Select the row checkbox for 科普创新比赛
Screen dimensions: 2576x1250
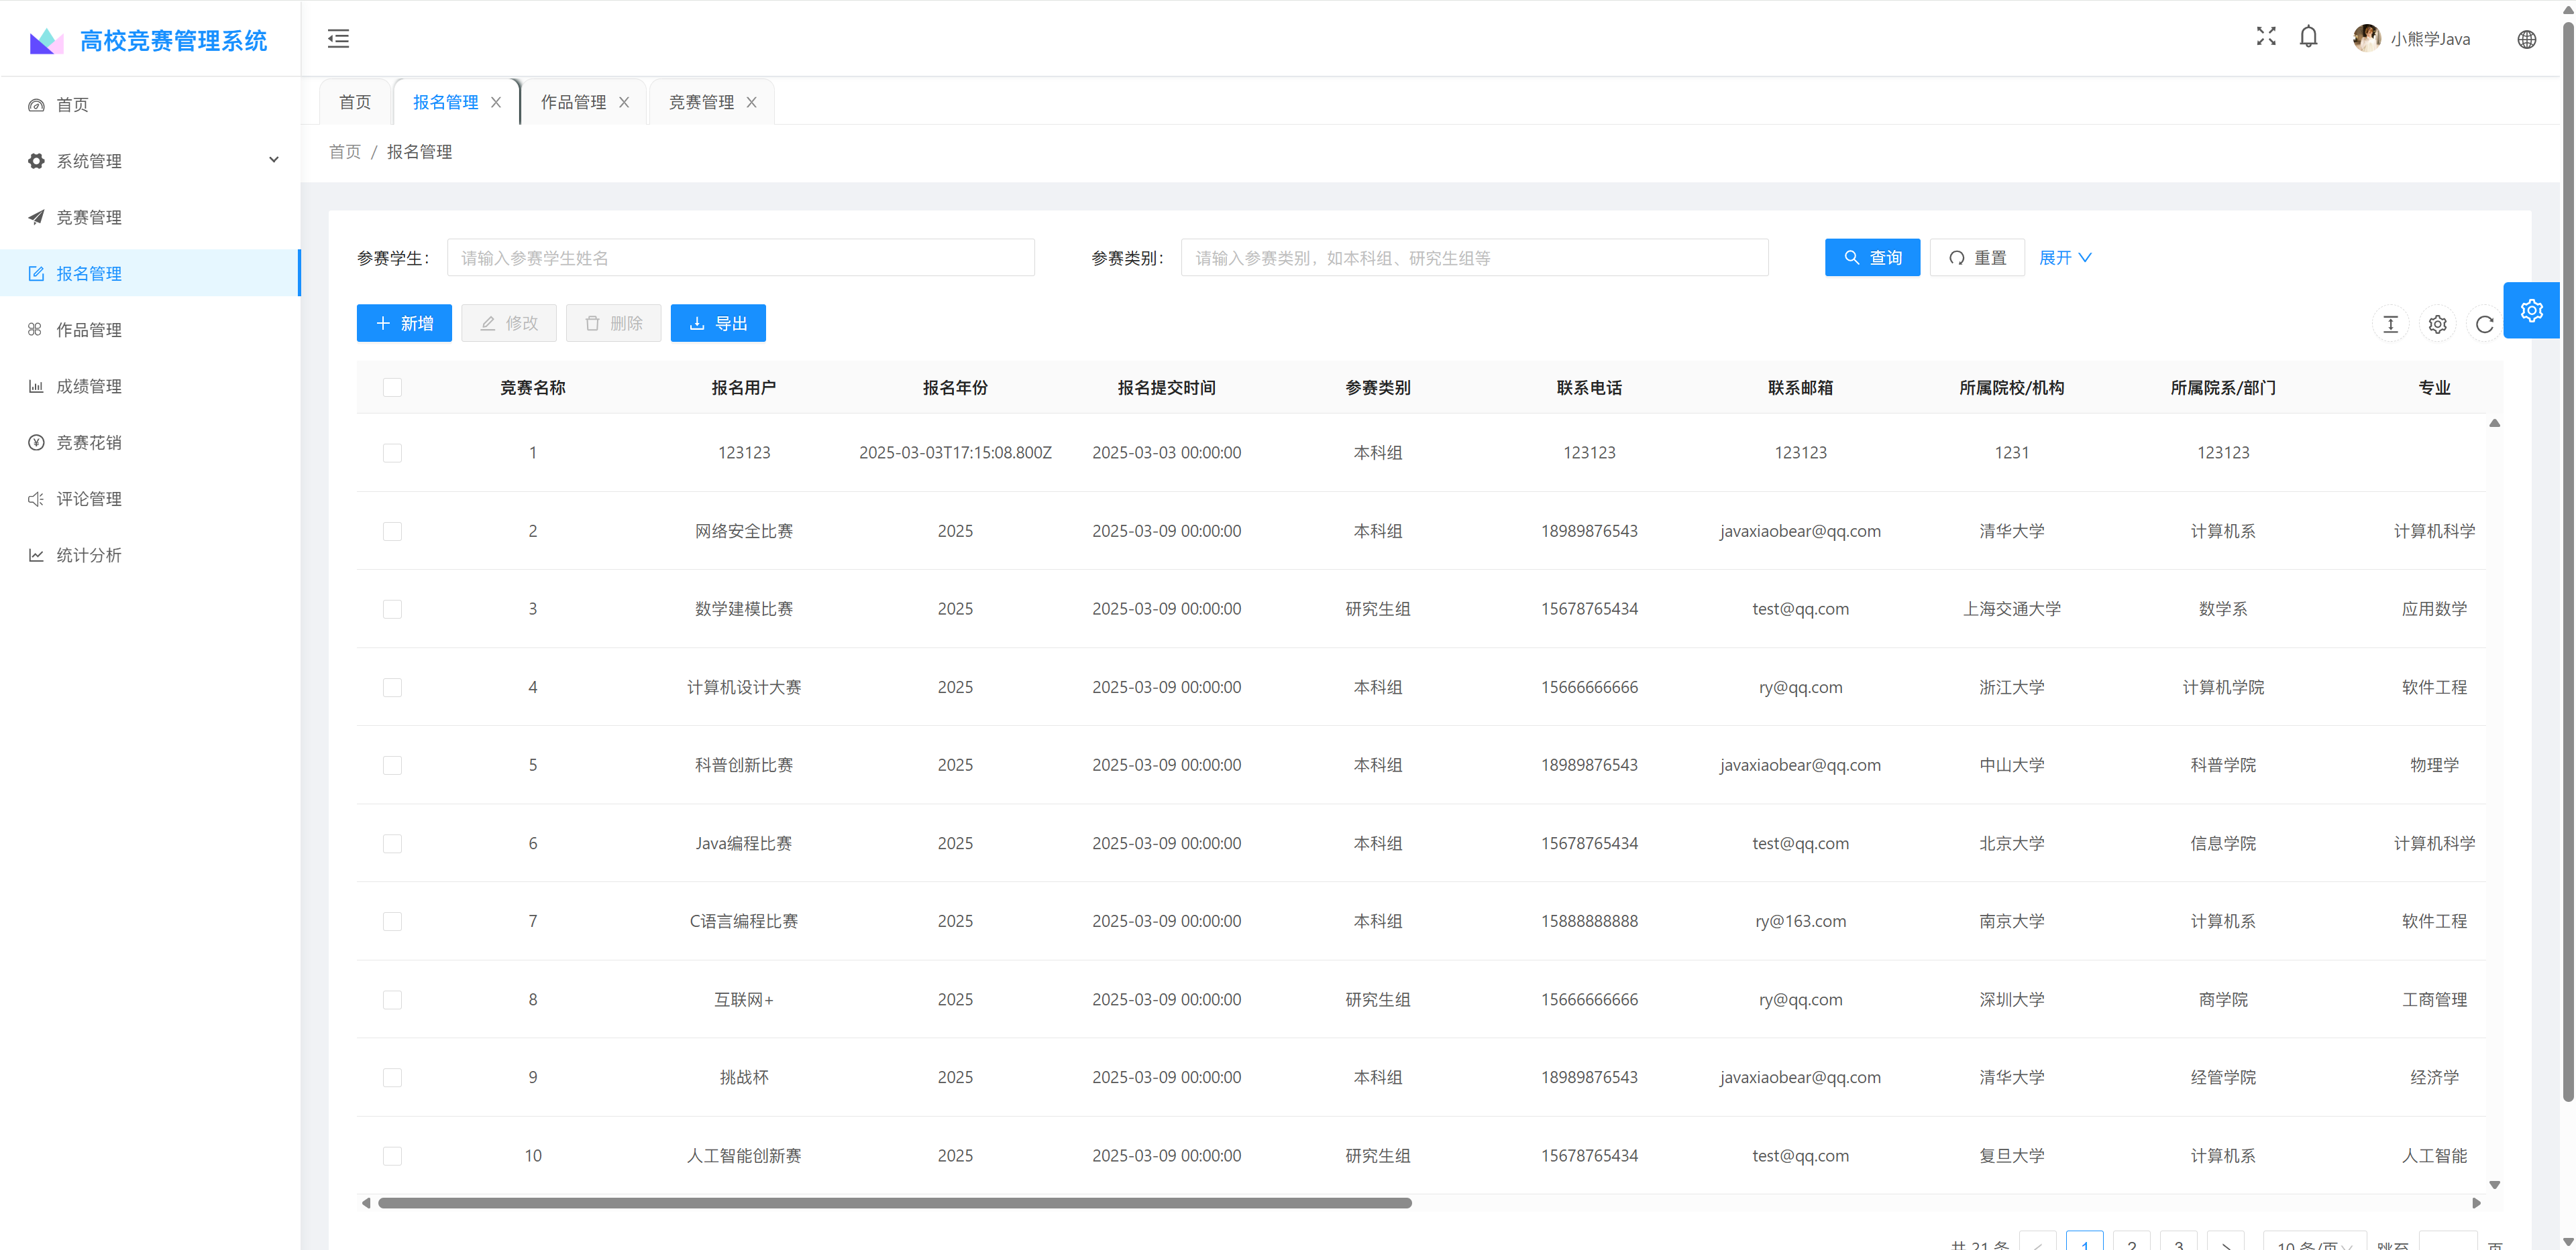click(x=392, y=765)
